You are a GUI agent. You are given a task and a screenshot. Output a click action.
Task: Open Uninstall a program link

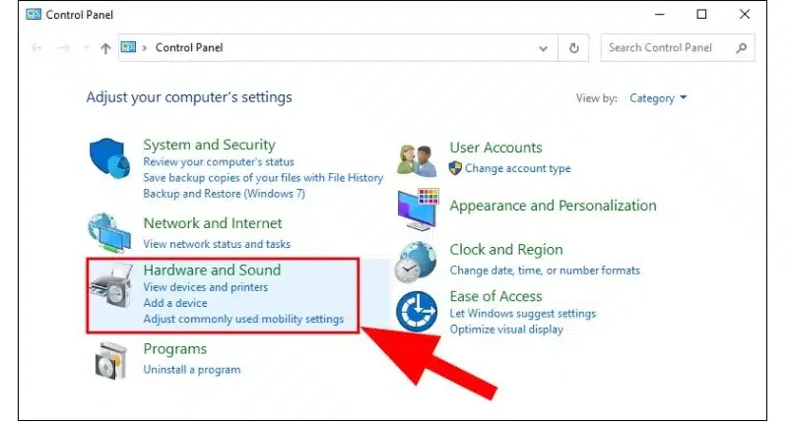point(191,370)
